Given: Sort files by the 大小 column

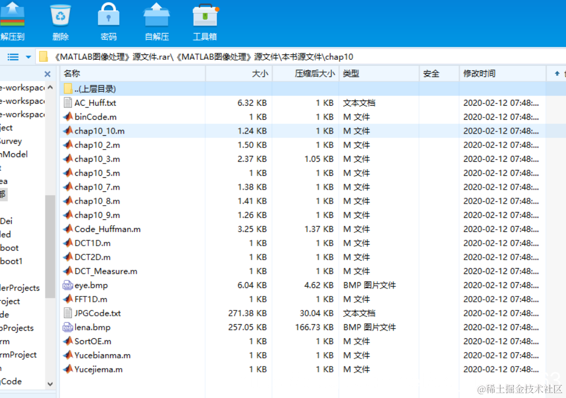Looking at the screenshot, I should tap(259, 73).
